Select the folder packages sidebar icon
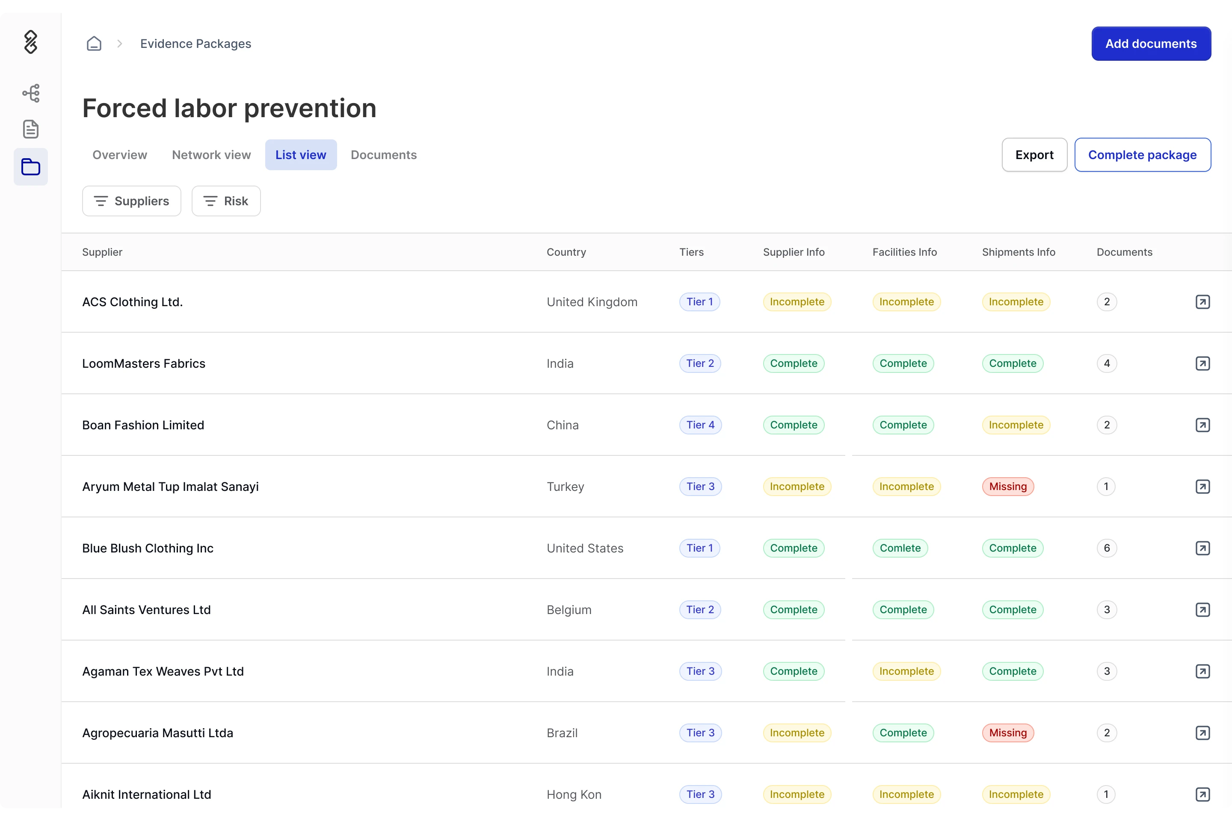Viewport: 1232px width, 821px height. click(x=31, y=167)
